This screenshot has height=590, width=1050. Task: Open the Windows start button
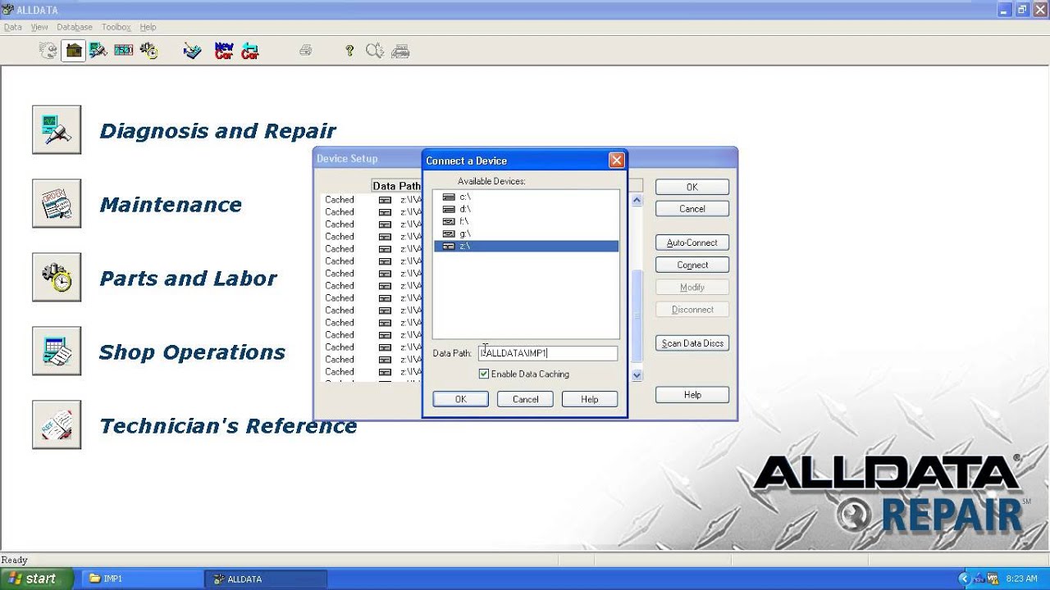coord(37,579)
